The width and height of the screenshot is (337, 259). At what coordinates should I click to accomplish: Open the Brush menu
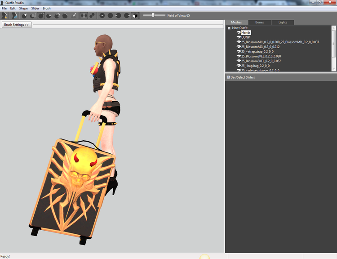tap(46, 9)
